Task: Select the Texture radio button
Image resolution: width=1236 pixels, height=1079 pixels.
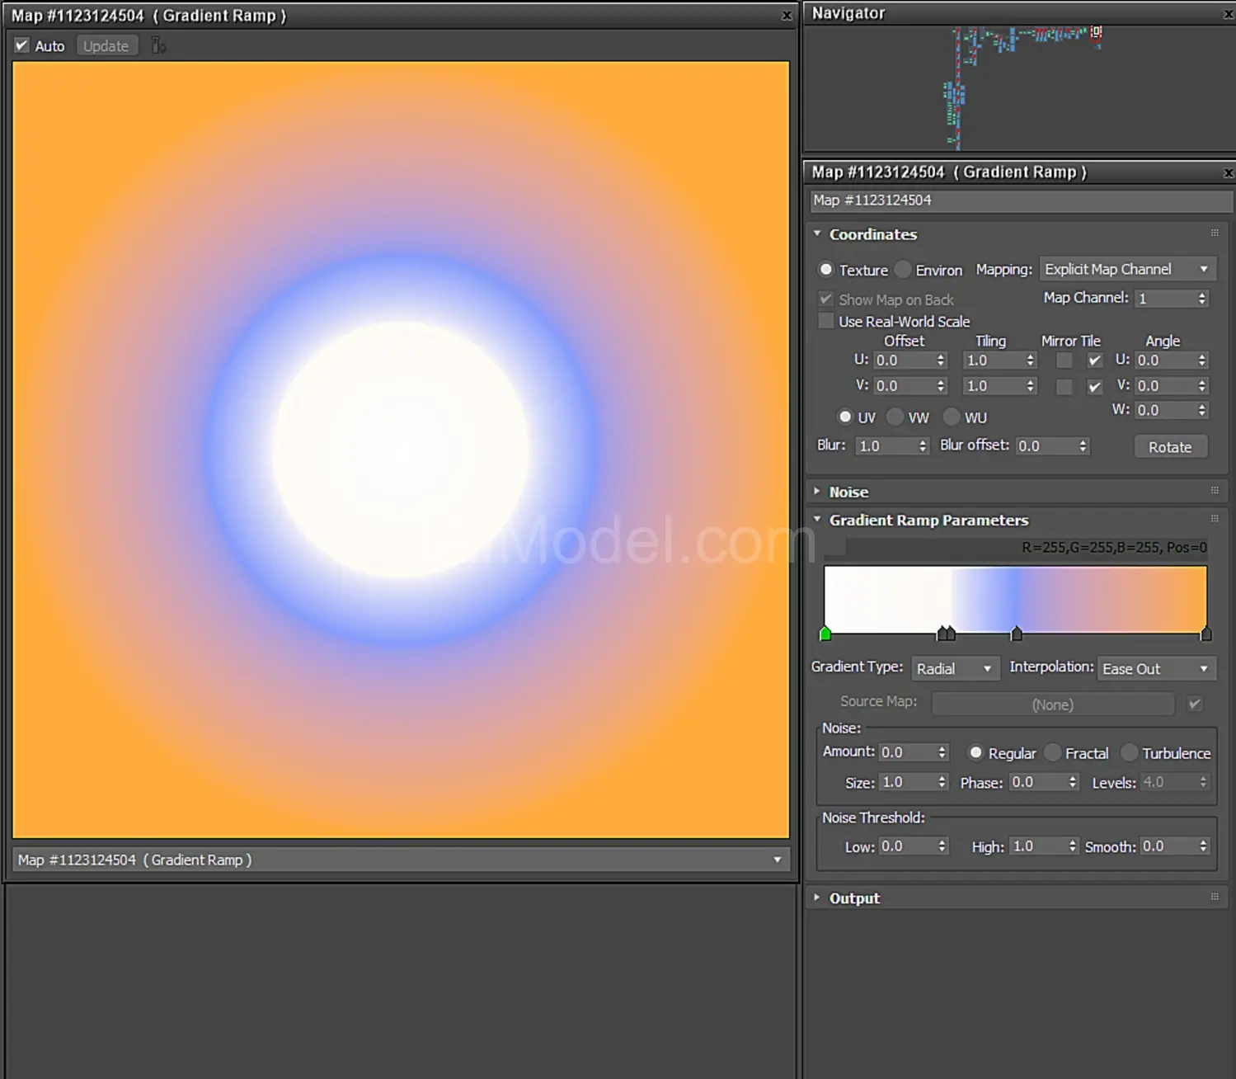Action: pyautogui.click(x=826, y=270)
